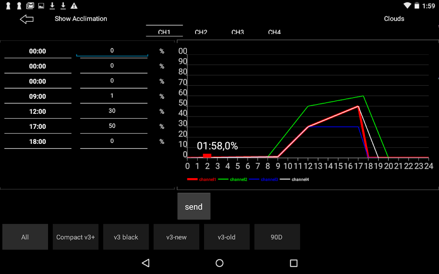439x274 pixels.
Task: Click the send button
Action: coord(194,206)
